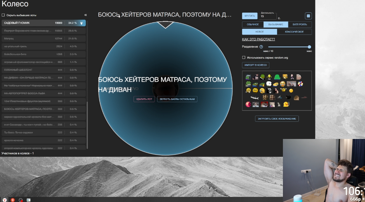Select the ВЫБЫВАНИЕ mode tab
Screen dimensions: 365x202
click(x=275, y=24)
